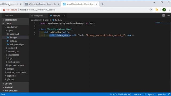Open a new browser tab
The height and width of the screenshot is (96, 171).
pyautogui.click(x=103, y=4)
